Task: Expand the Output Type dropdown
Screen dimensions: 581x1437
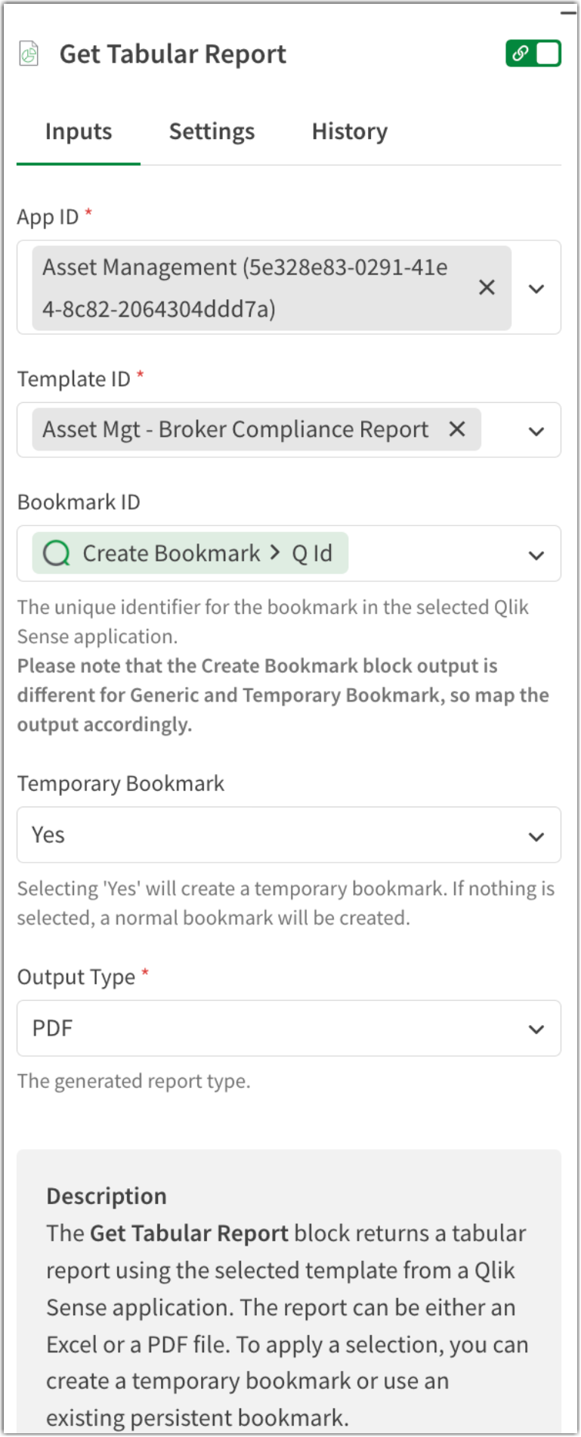Action: pos(536,1029)
